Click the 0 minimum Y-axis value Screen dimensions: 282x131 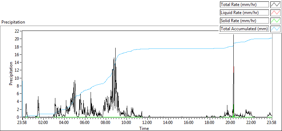[x=18, y=117]
